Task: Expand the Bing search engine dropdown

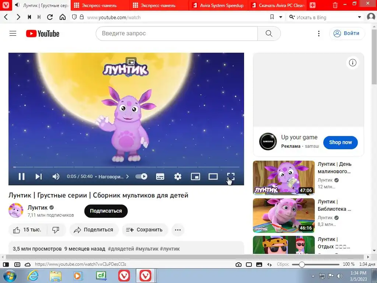Action: [x=359, y=17]
